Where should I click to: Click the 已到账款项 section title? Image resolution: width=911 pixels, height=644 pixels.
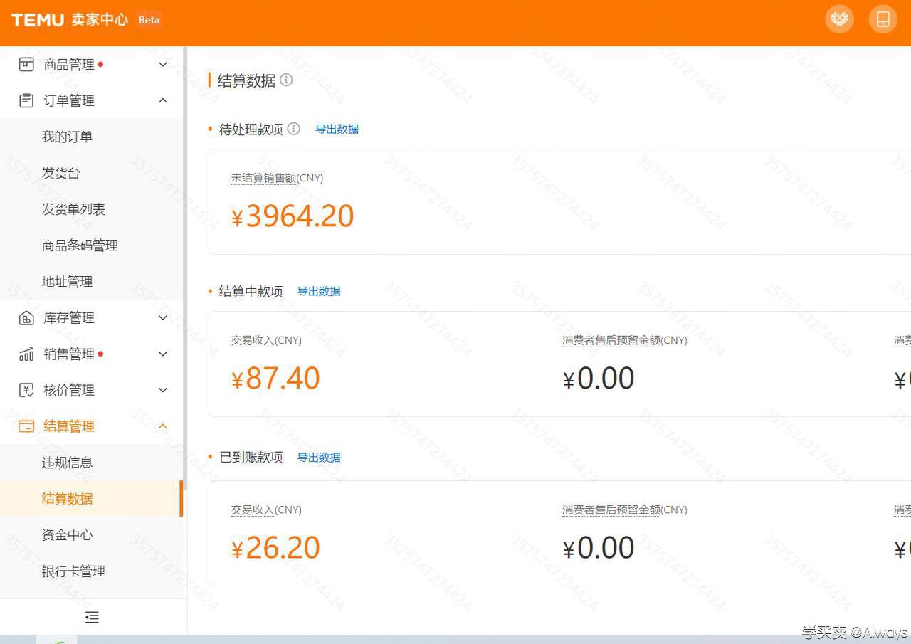(251, 458)
